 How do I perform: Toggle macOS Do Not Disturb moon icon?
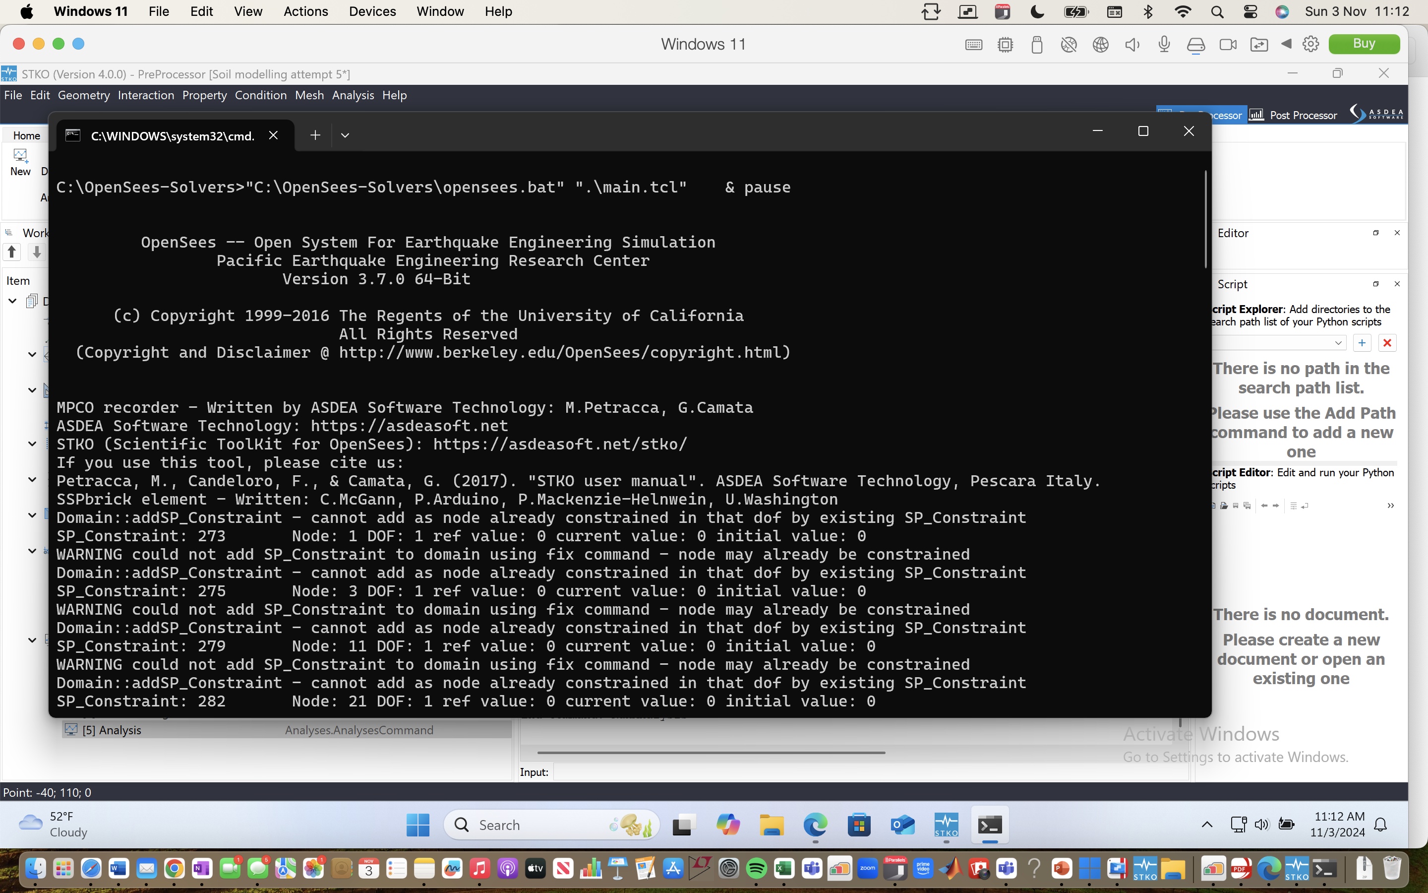pos(1037,12)
